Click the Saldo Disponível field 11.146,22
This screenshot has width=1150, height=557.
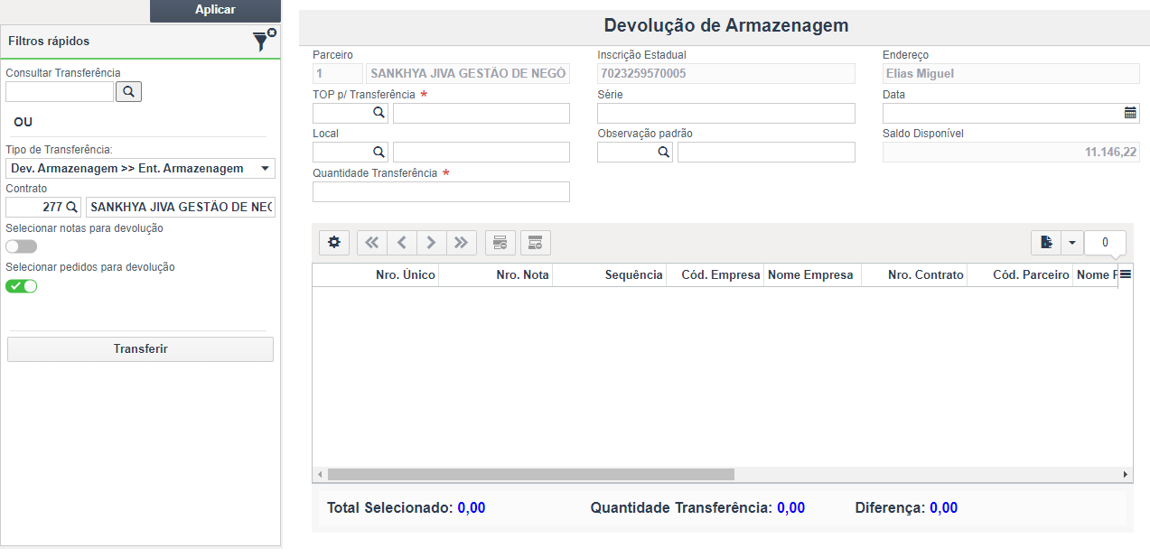pyautogui.click(x=1011, y=152)
